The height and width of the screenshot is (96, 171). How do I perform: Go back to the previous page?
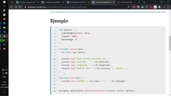(11, 7)
